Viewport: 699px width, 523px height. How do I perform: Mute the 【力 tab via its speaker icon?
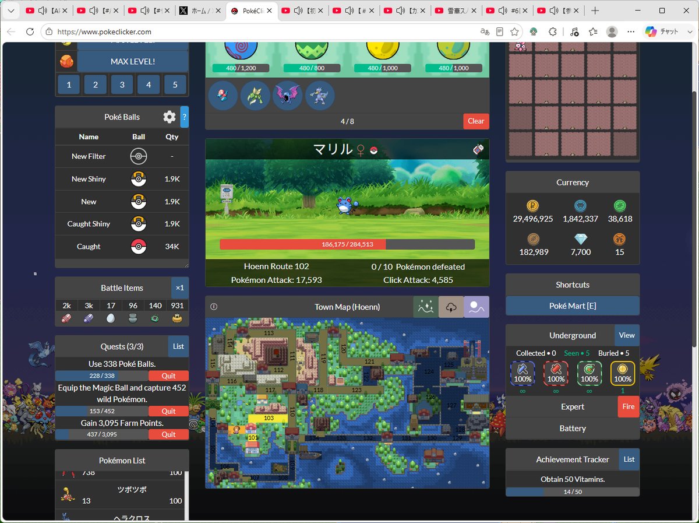click(x=400, y=10)
